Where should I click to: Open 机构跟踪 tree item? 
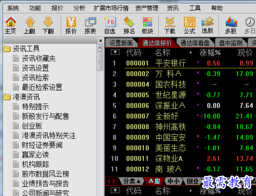click(x=35, y=164)
